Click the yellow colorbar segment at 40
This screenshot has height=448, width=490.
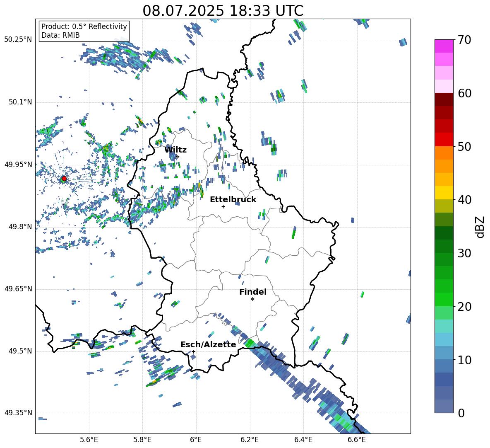tap(444, 193)
